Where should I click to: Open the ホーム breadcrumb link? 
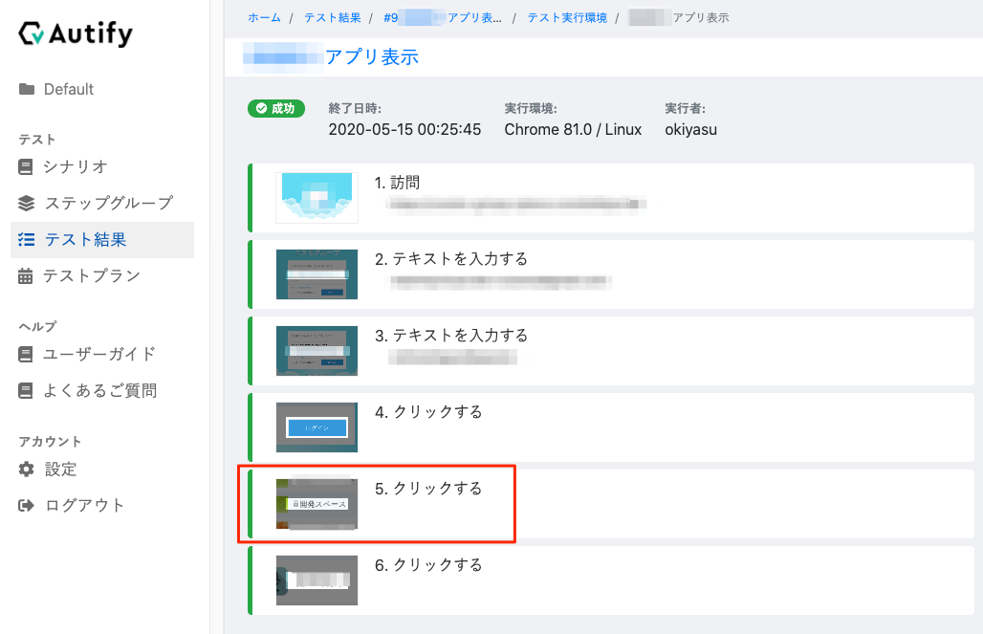pyautogui.click(x=264, y=17)
